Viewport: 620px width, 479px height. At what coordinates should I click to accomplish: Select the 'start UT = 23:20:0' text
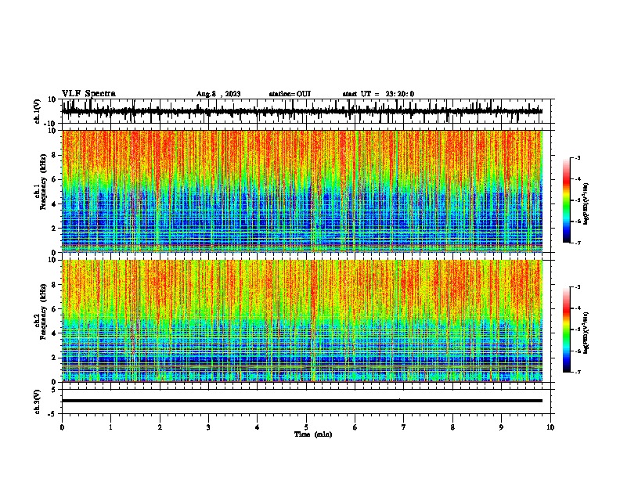point(378,94)
